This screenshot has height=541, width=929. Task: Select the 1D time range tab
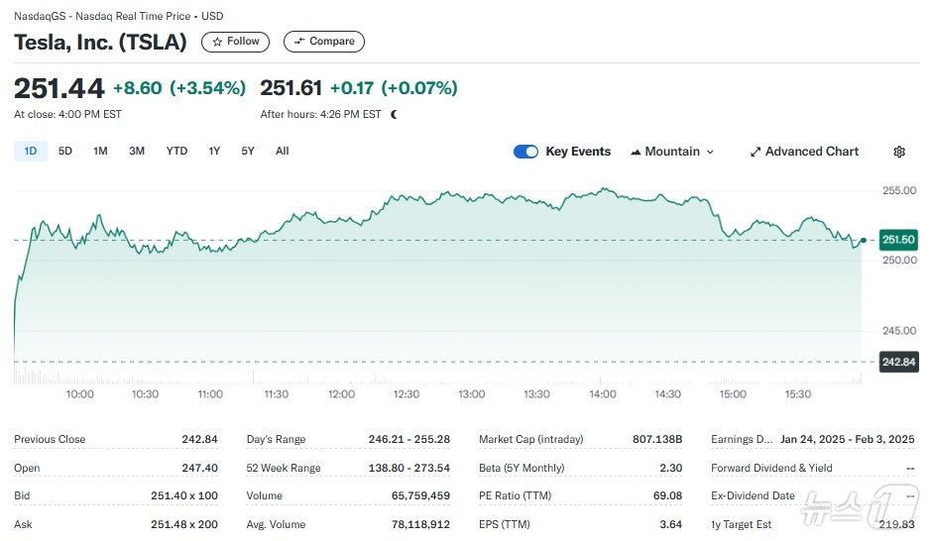(30, 152)
